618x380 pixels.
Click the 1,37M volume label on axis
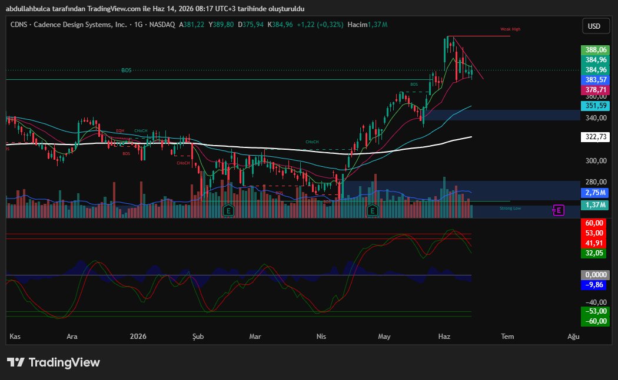pyautogui.click(x=595, y=205)
